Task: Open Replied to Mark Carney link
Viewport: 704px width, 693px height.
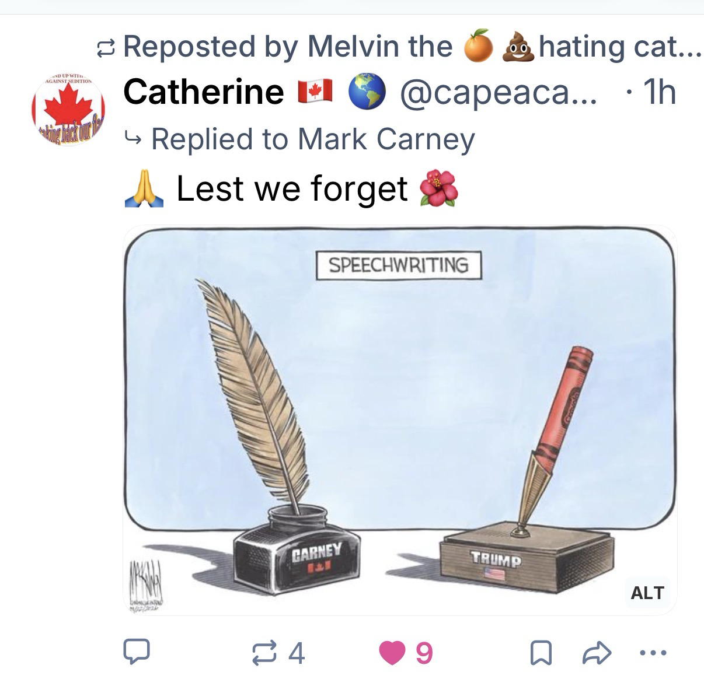Action: (x=313, y=139)
